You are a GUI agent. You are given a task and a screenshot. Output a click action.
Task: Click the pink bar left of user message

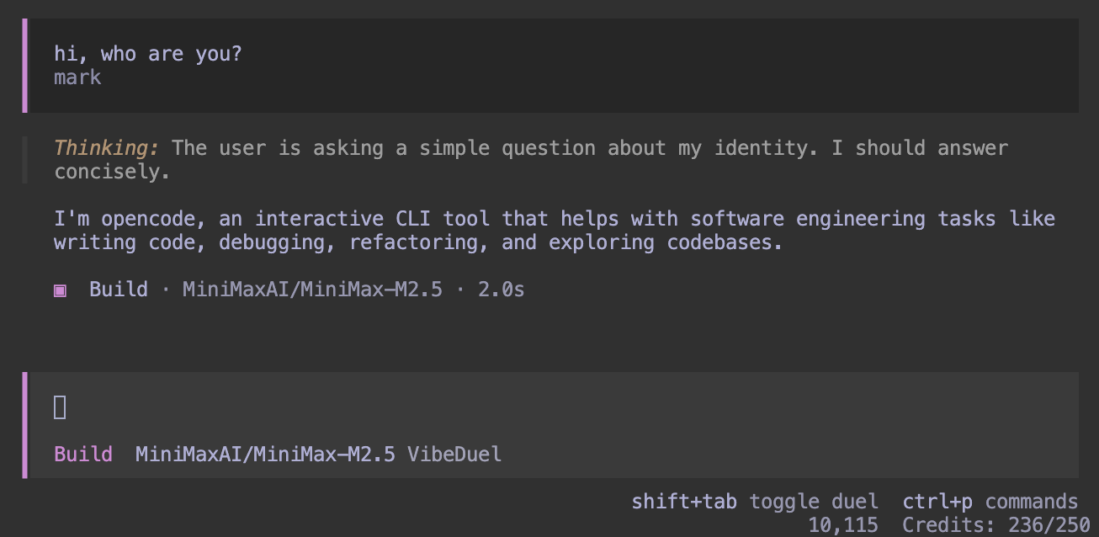point(25,66)
